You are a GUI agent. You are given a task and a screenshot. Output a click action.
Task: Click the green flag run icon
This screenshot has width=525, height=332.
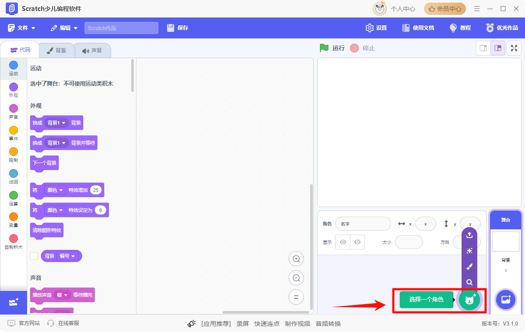324,48
